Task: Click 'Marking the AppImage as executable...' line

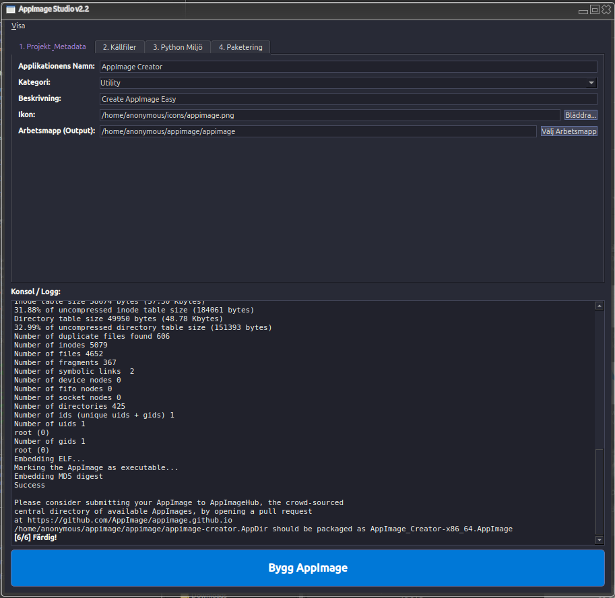Action: [96, 468]
